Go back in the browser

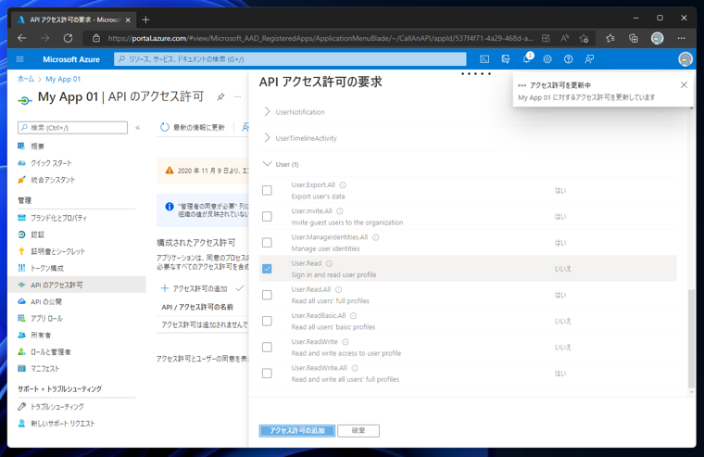21,38
